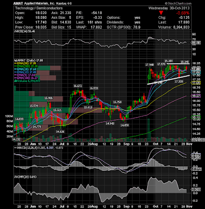Viewport: 205px width, 209px height.
Task: Click the header Volume value 6,394,803
Action: (x=182, y=27)
